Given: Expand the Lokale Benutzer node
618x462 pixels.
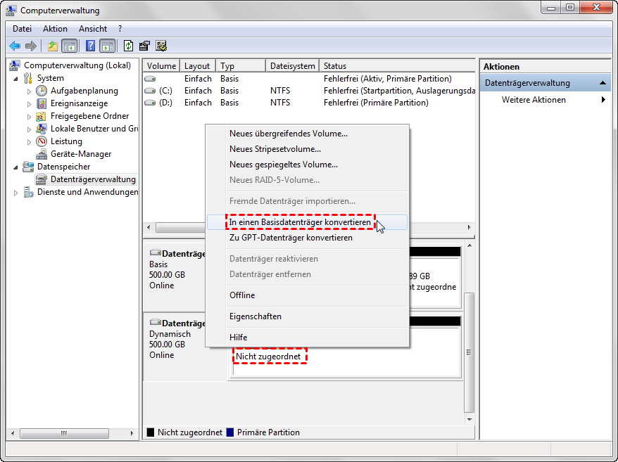Looking at the screenshot, I should (x=29, y=129).
